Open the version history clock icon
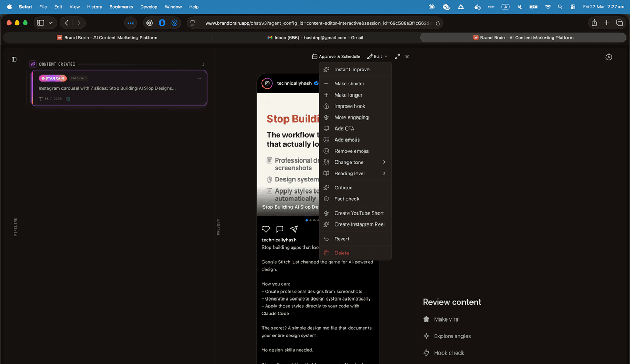 tap(608, 57)
